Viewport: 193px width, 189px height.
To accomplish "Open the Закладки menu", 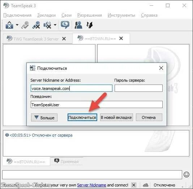I will [x=46, y=15].
